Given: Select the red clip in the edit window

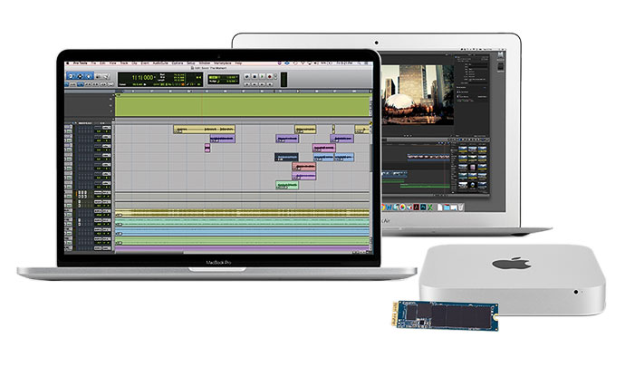Looking at the screenshot, I should pos(304,167).
